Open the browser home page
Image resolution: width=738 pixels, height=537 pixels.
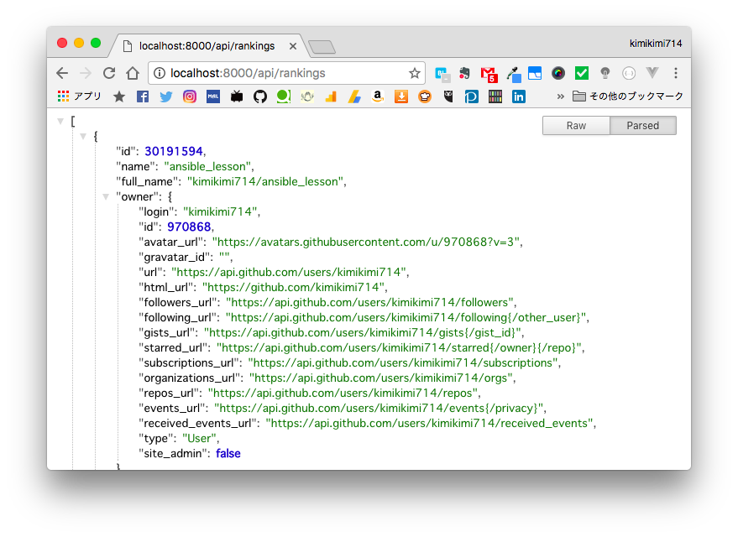(x=133, y=73)
